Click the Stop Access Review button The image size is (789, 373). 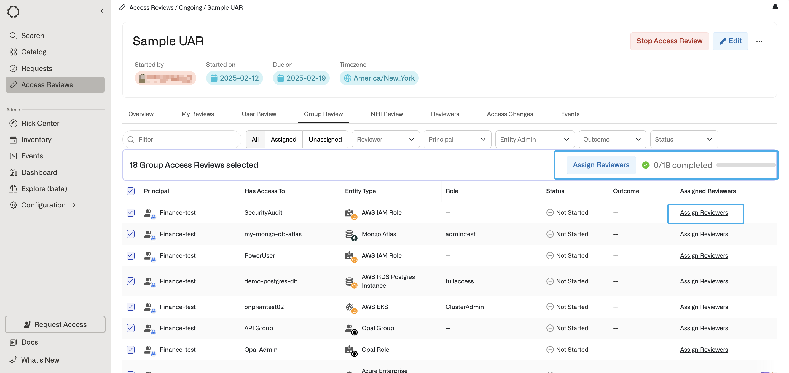[669, 41]
